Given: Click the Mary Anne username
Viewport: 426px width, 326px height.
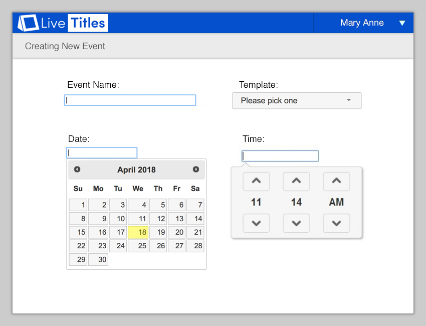Looking at the screenshot, I should tap(362, 23).
